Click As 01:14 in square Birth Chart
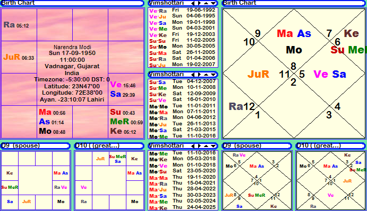Screen dimensions: 367x211 click(x=52, y=122)
